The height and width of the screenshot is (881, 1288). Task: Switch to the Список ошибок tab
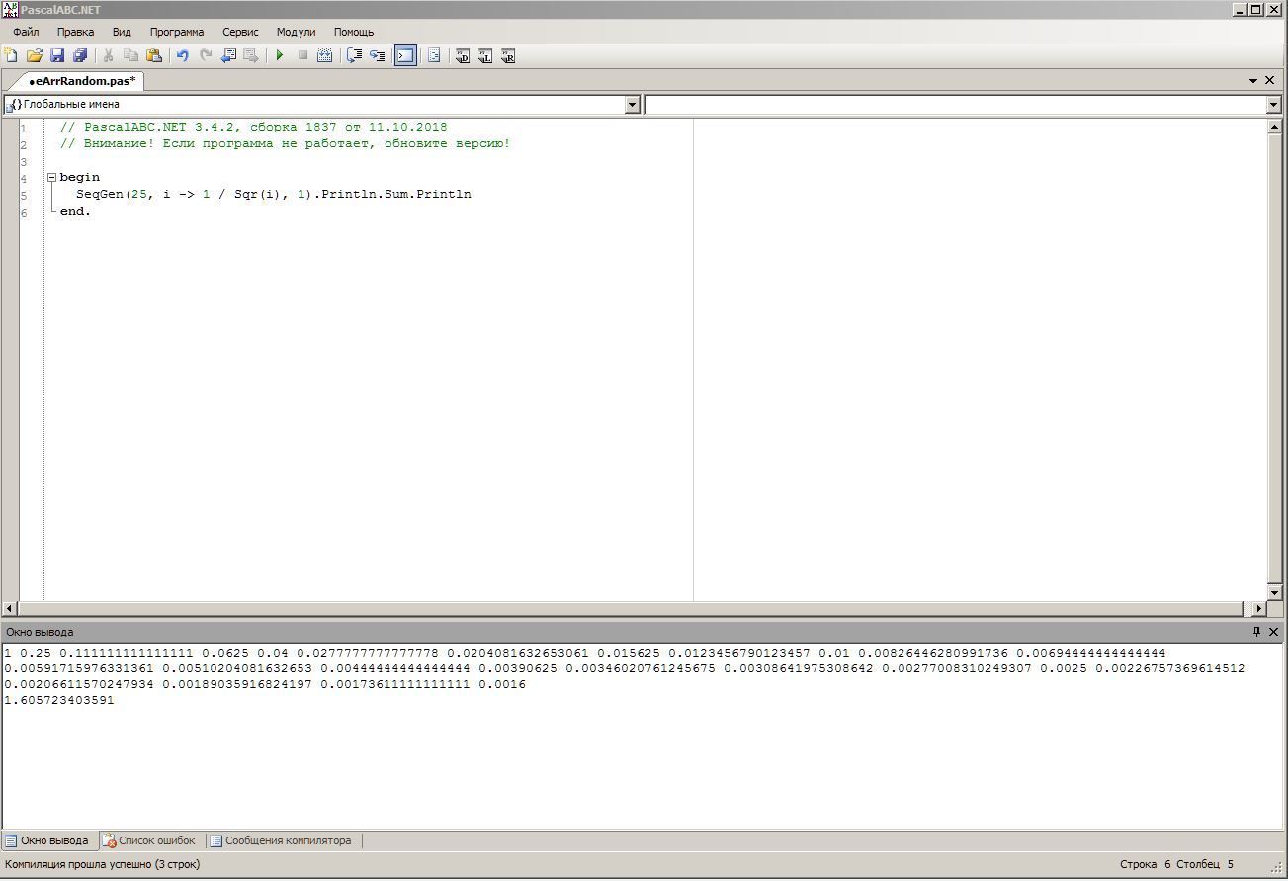point(149,841)
